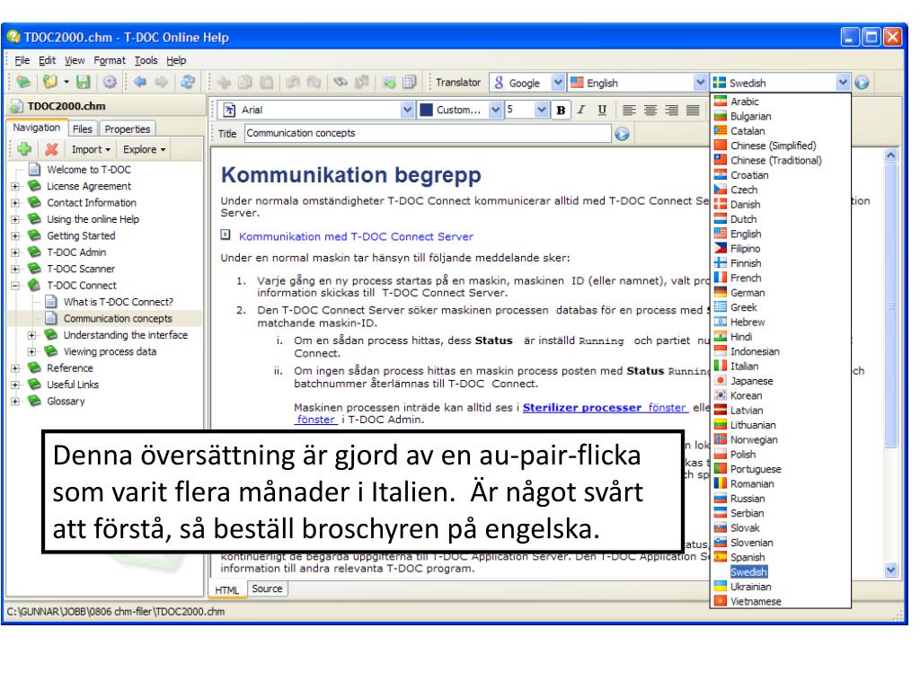Click the open file folder icon
This screenshot has height=690, width=920.
click(x=50, y=82)
